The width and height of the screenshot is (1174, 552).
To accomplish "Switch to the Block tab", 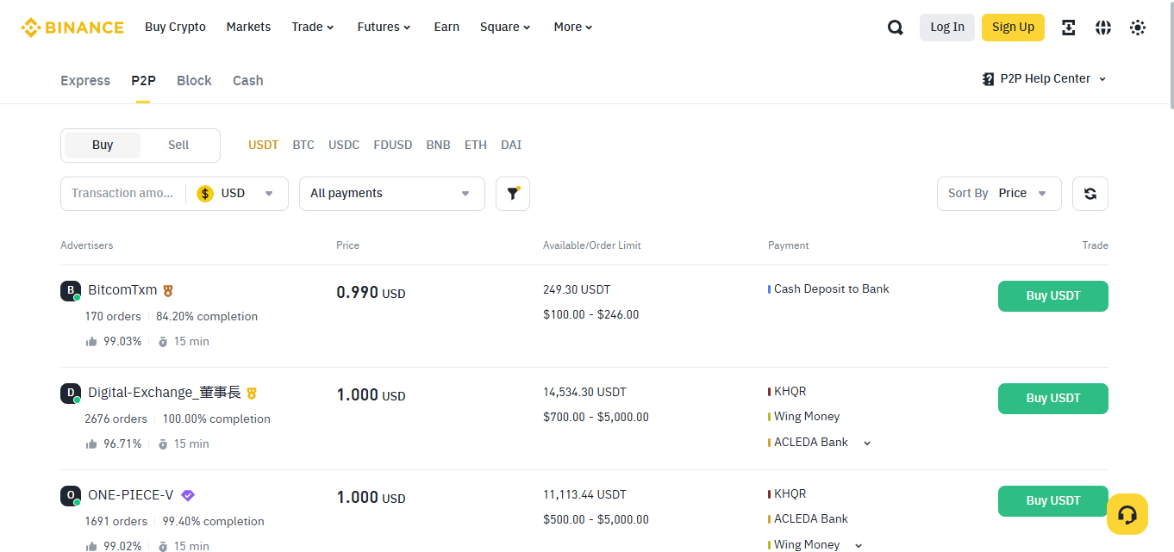I will coord(194,81).
